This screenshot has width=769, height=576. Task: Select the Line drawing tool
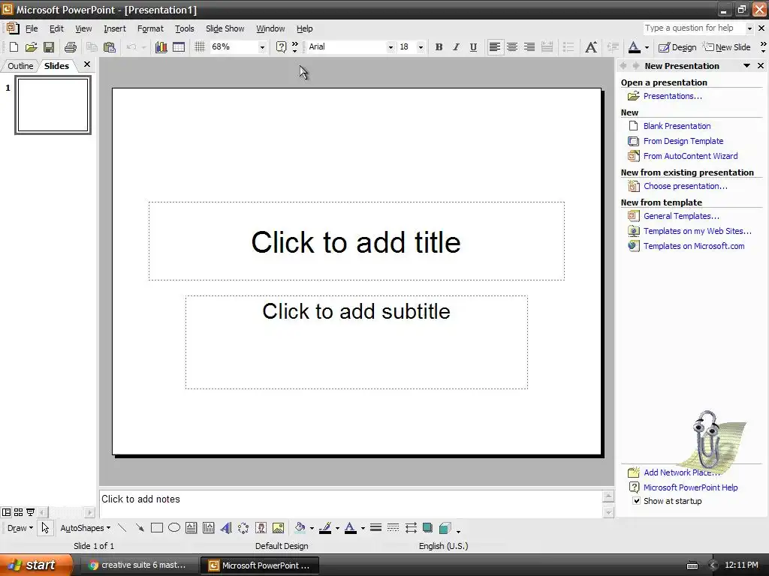[122, 528]
